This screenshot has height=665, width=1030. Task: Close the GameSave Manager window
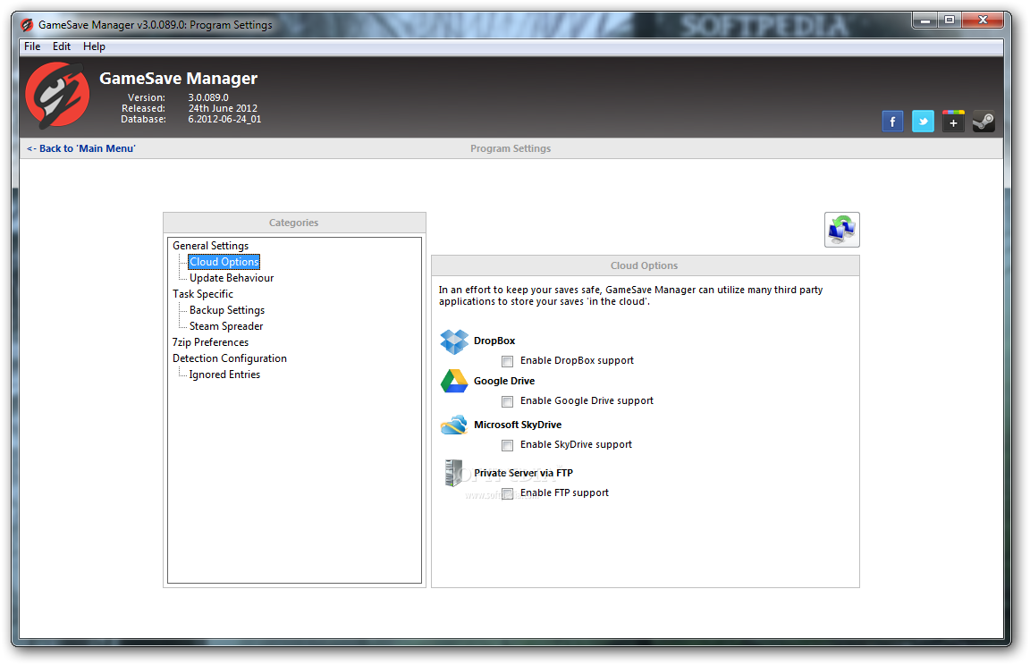983,21
